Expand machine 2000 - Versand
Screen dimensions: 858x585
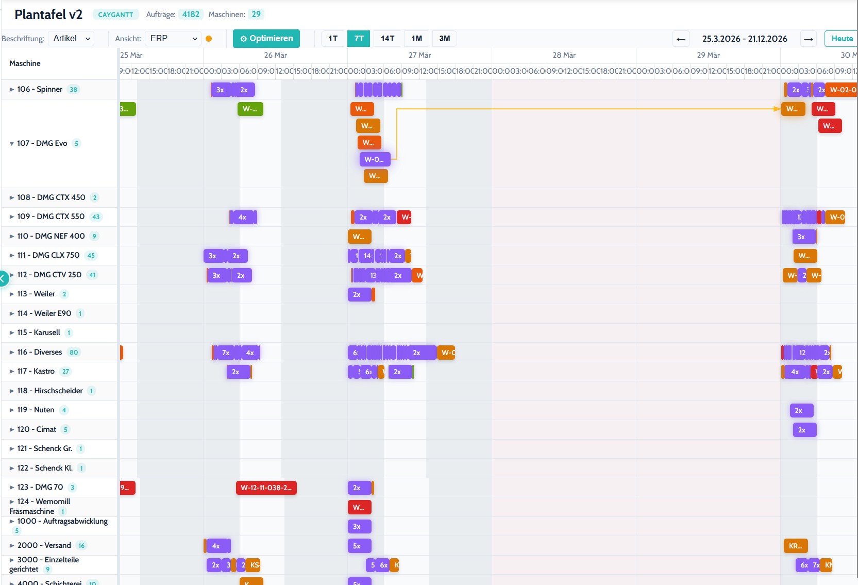(x=12, y=545)
